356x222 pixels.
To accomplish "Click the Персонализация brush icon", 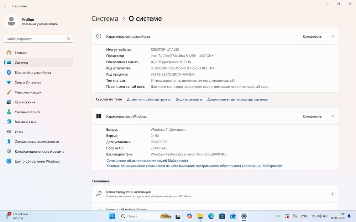I will pyautogui.click(x=9, y=92).
